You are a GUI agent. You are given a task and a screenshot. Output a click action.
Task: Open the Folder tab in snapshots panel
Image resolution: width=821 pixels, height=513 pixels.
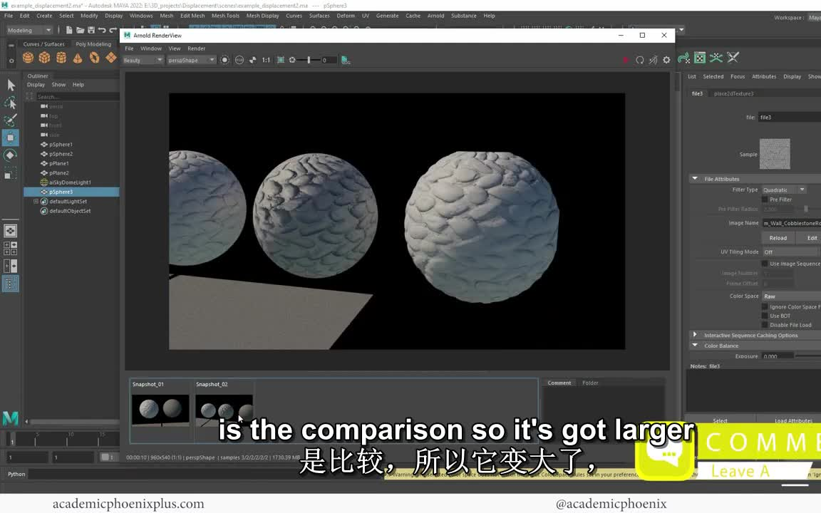pos(590,383)
